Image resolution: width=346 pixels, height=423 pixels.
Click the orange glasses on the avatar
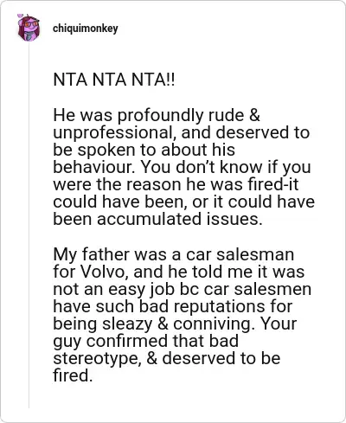tap(31, 24)
